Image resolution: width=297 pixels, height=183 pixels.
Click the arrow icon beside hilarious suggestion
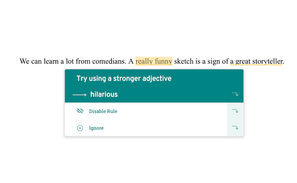[x=235, y=94]
